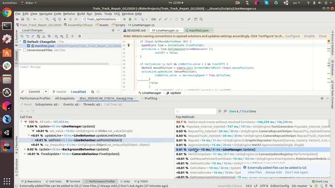Click the Top Methods search field

click(195, 111)
